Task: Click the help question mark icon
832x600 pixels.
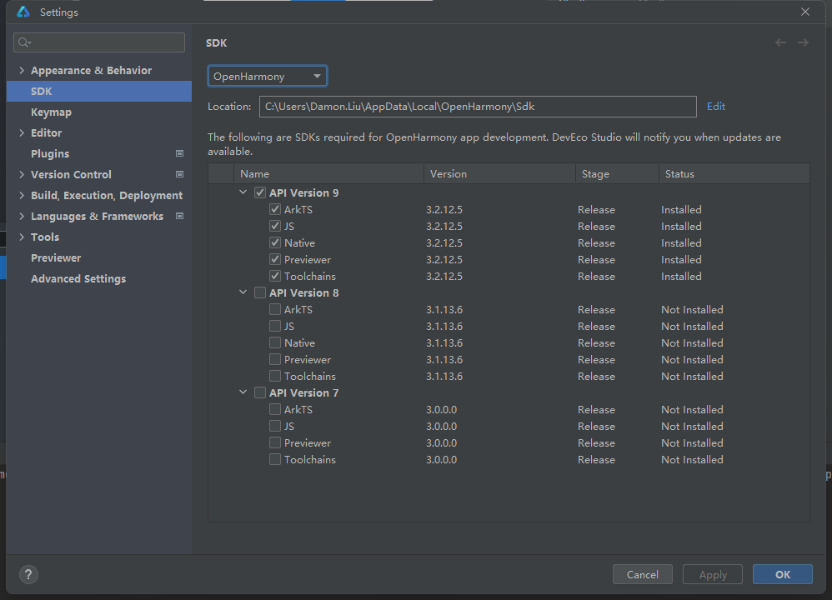Action: (x=28, y=574)
